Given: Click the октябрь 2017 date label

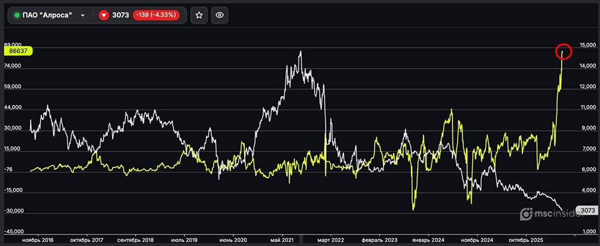Looking at the screenshot, I should click(88, 240).
